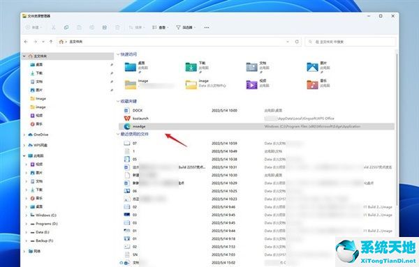Image resolution: width=419 pixels, height=267 pixels.
Task: Open the Downloads (下载) quick access tile
Action: point(198,67)
